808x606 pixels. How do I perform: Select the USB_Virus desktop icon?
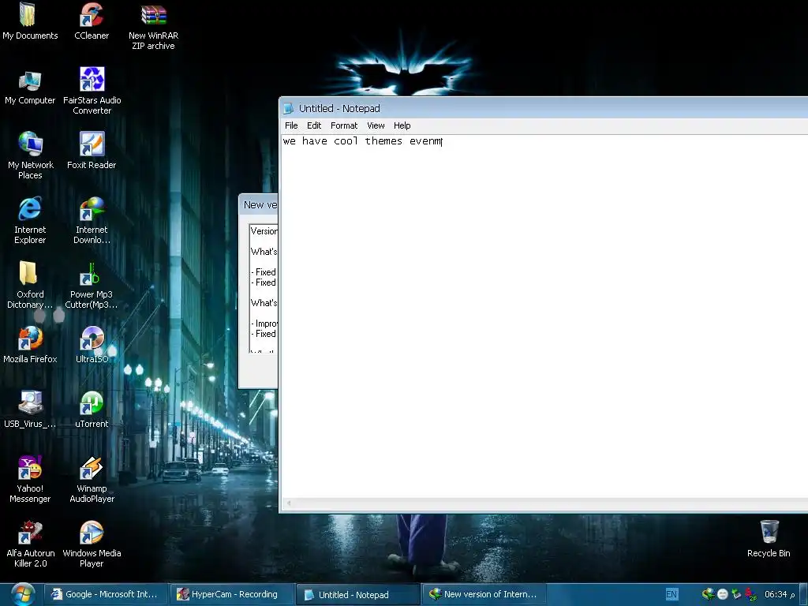click(30, 410)
